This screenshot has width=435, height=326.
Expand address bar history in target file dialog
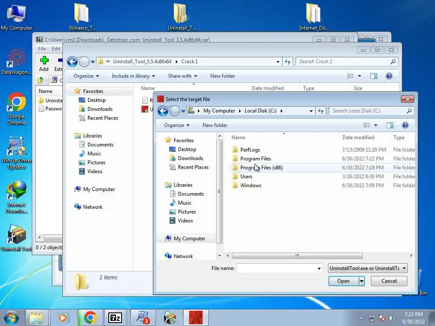(311, 111)
